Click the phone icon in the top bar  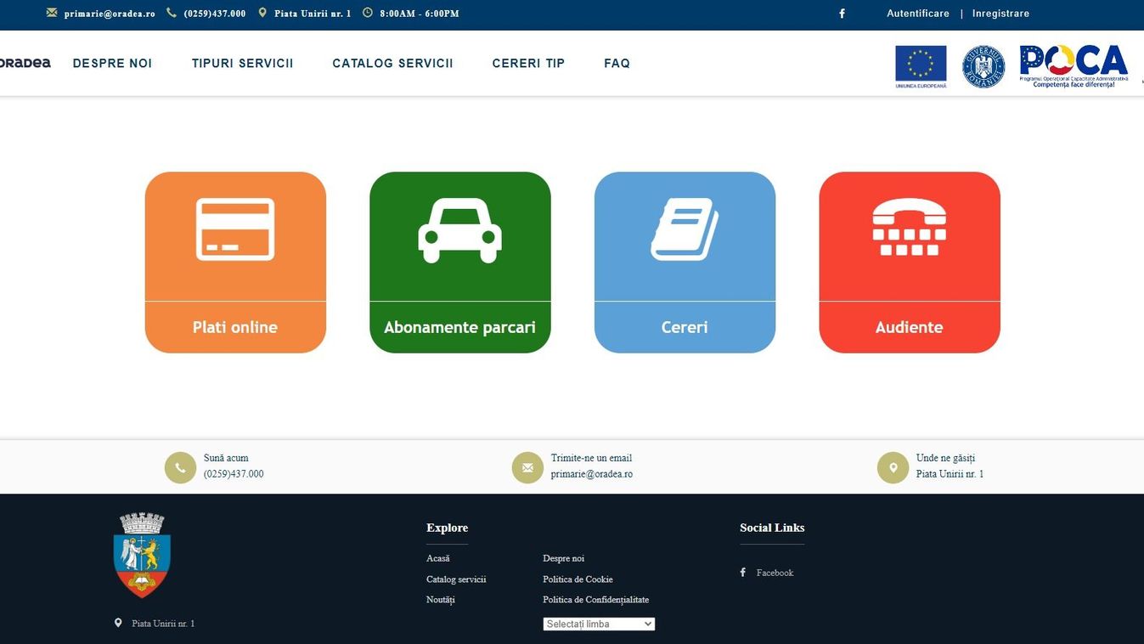[172, 13]
